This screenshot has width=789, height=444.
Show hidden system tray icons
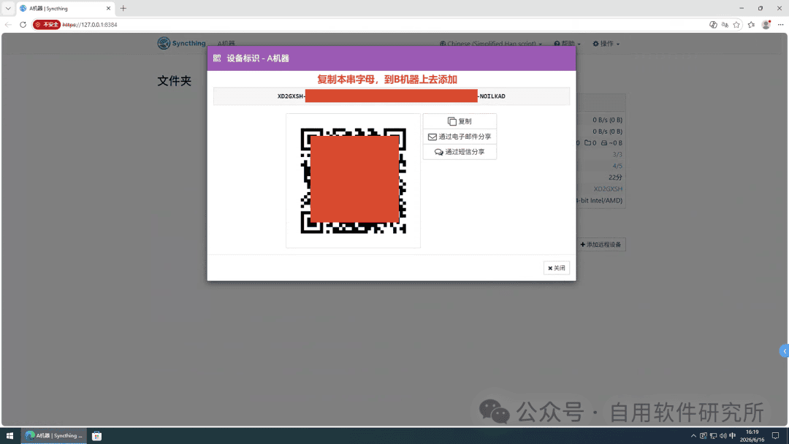click(693, 436)
